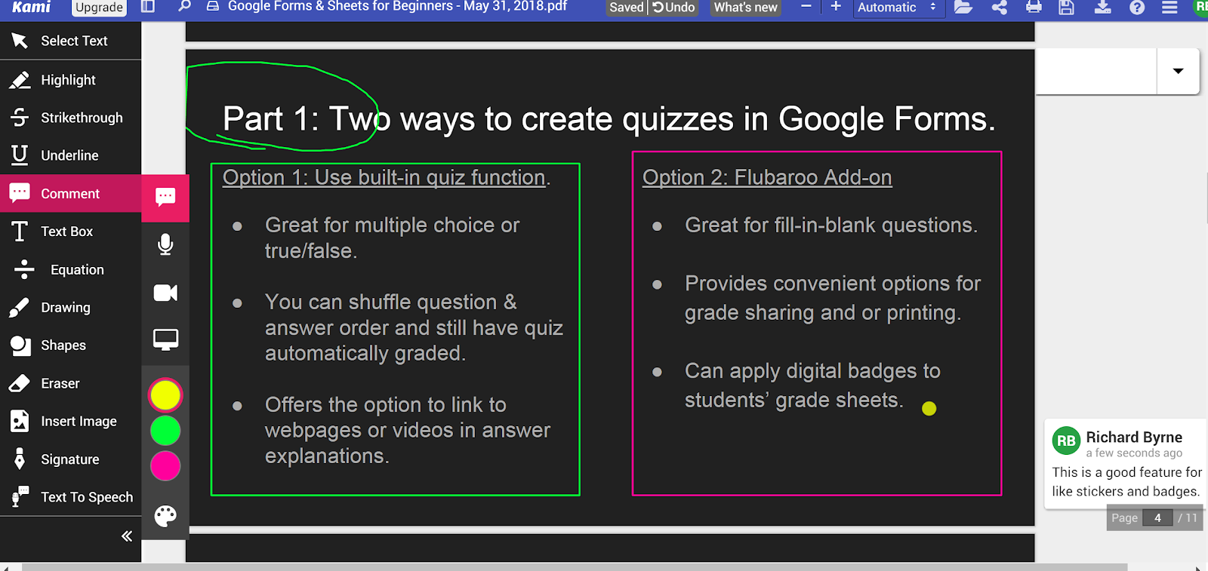Choose the Select Text tool
This screenshot has height=571, width=1208.
point(70,41)
